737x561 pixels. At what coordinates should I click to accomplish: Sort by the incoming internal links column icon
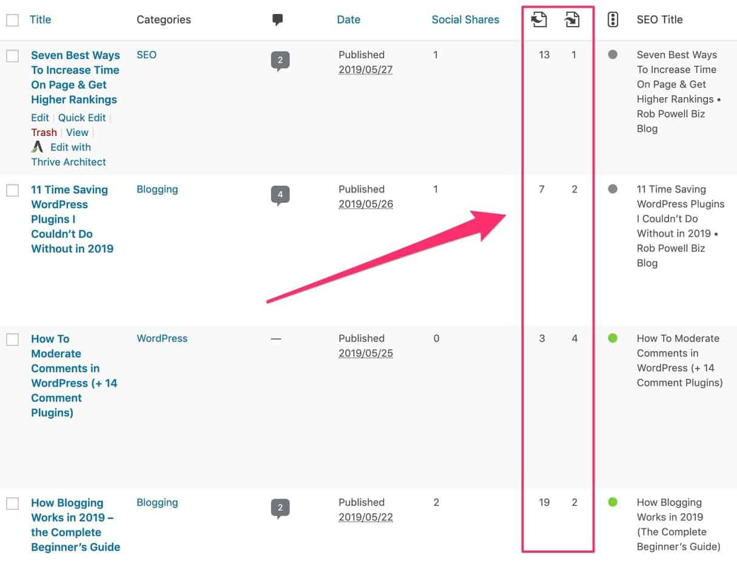click(x=538, y=19)
